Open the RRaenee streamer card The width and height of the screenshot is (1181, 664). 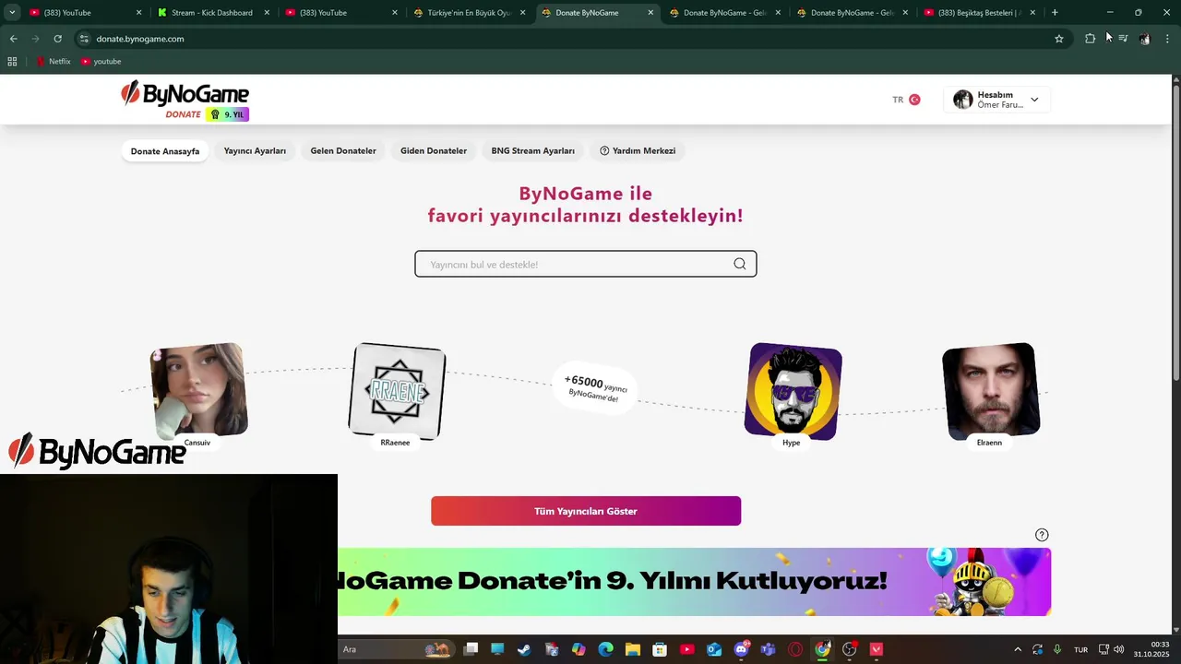point(397,396)
